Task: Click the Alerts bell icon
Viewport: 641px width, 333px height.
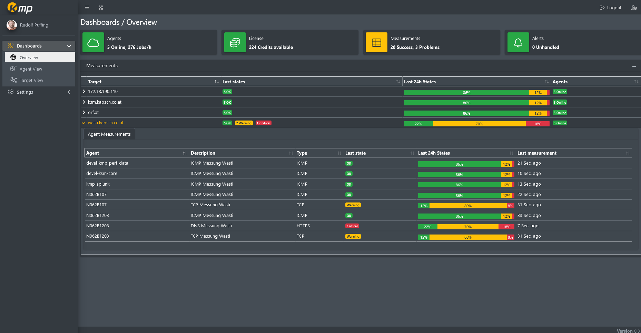Action: point(518,43)
